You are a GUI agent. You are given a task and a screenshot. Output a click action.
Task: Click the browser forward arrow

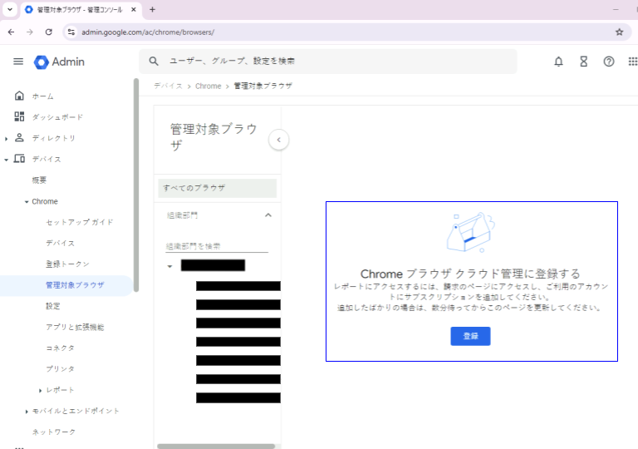coord(30,32)
